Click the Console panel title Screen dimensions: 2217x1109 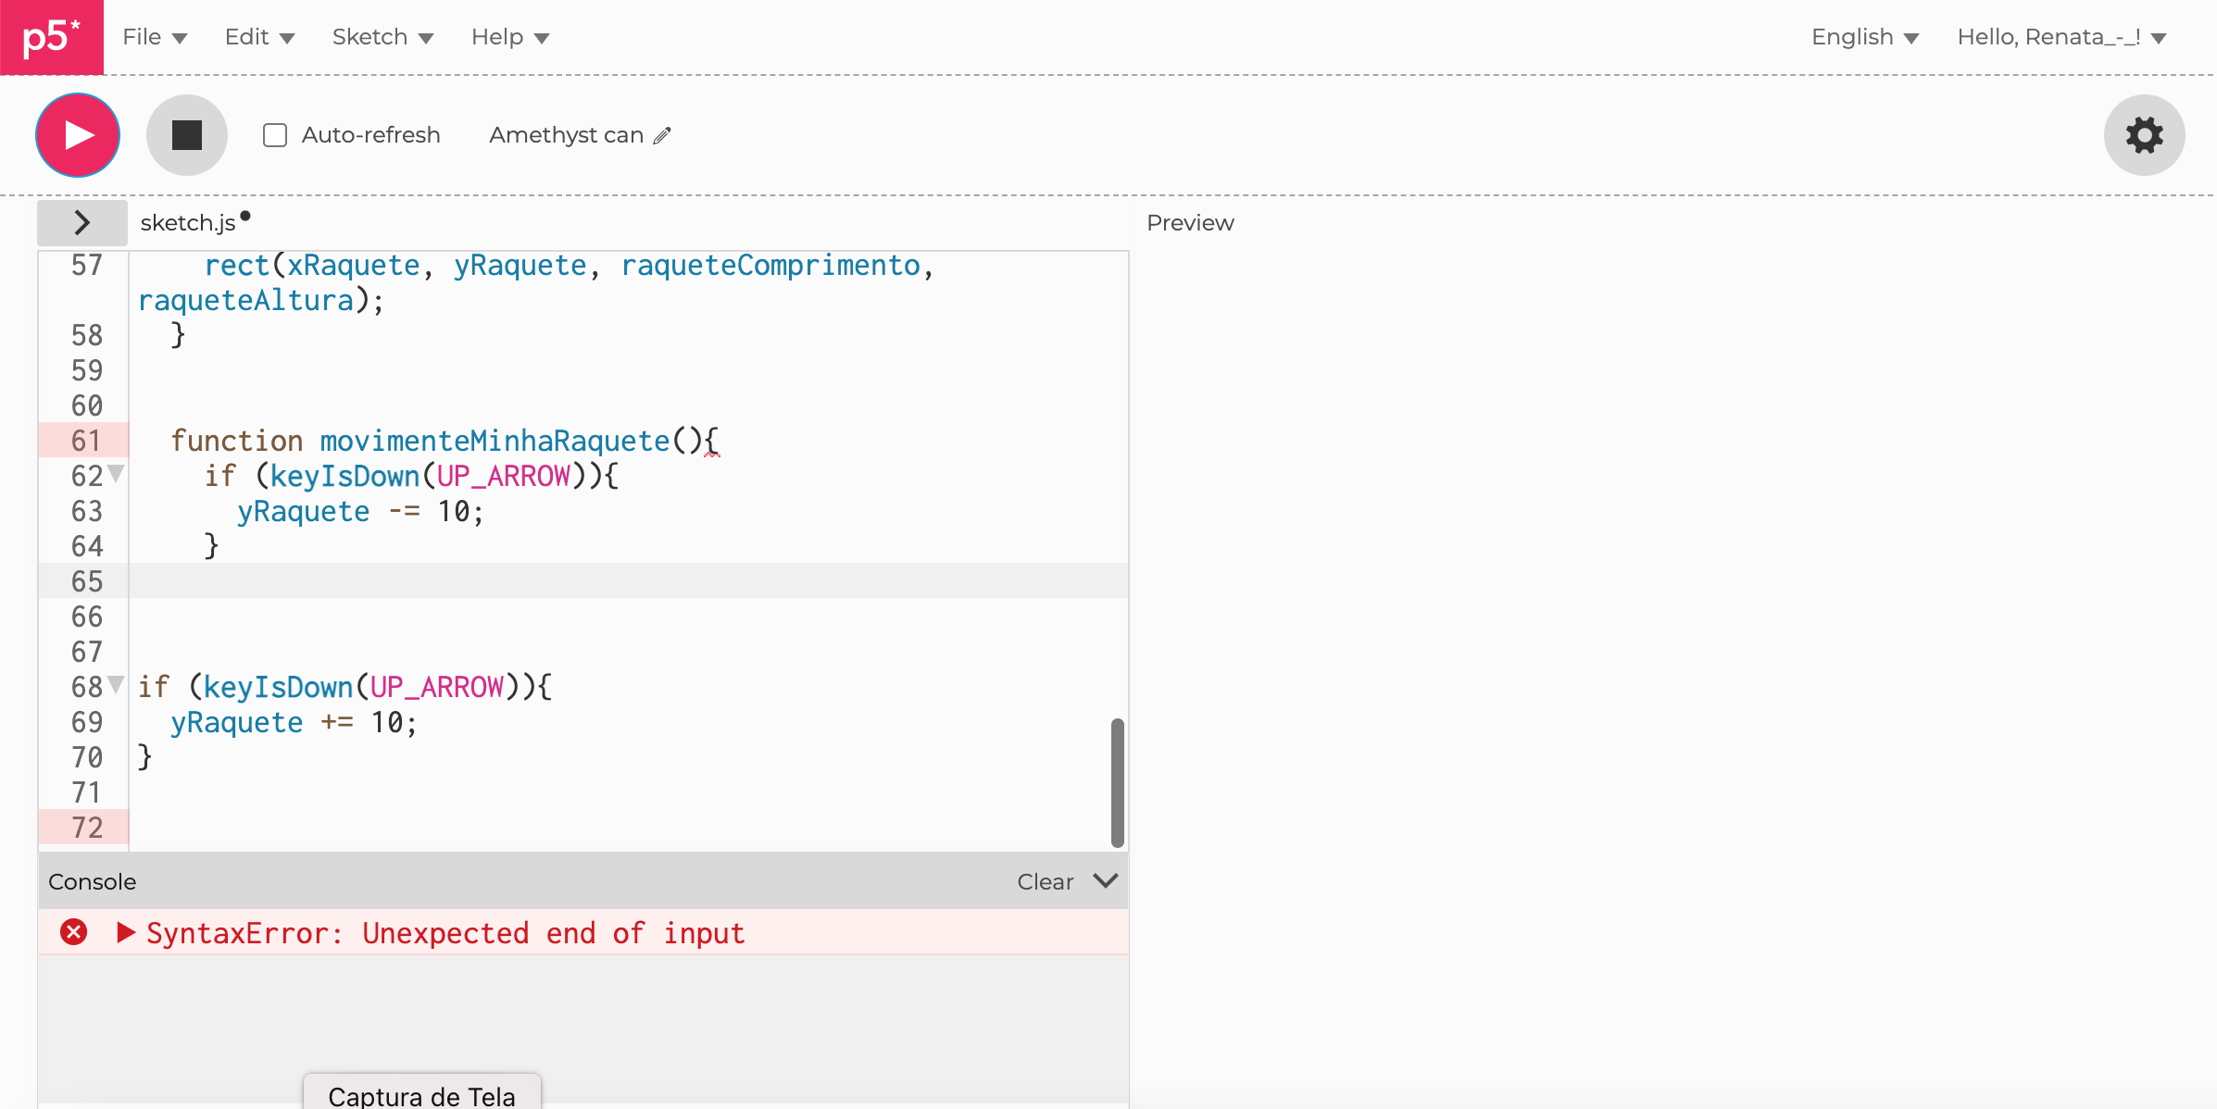[x=92, y=881]
